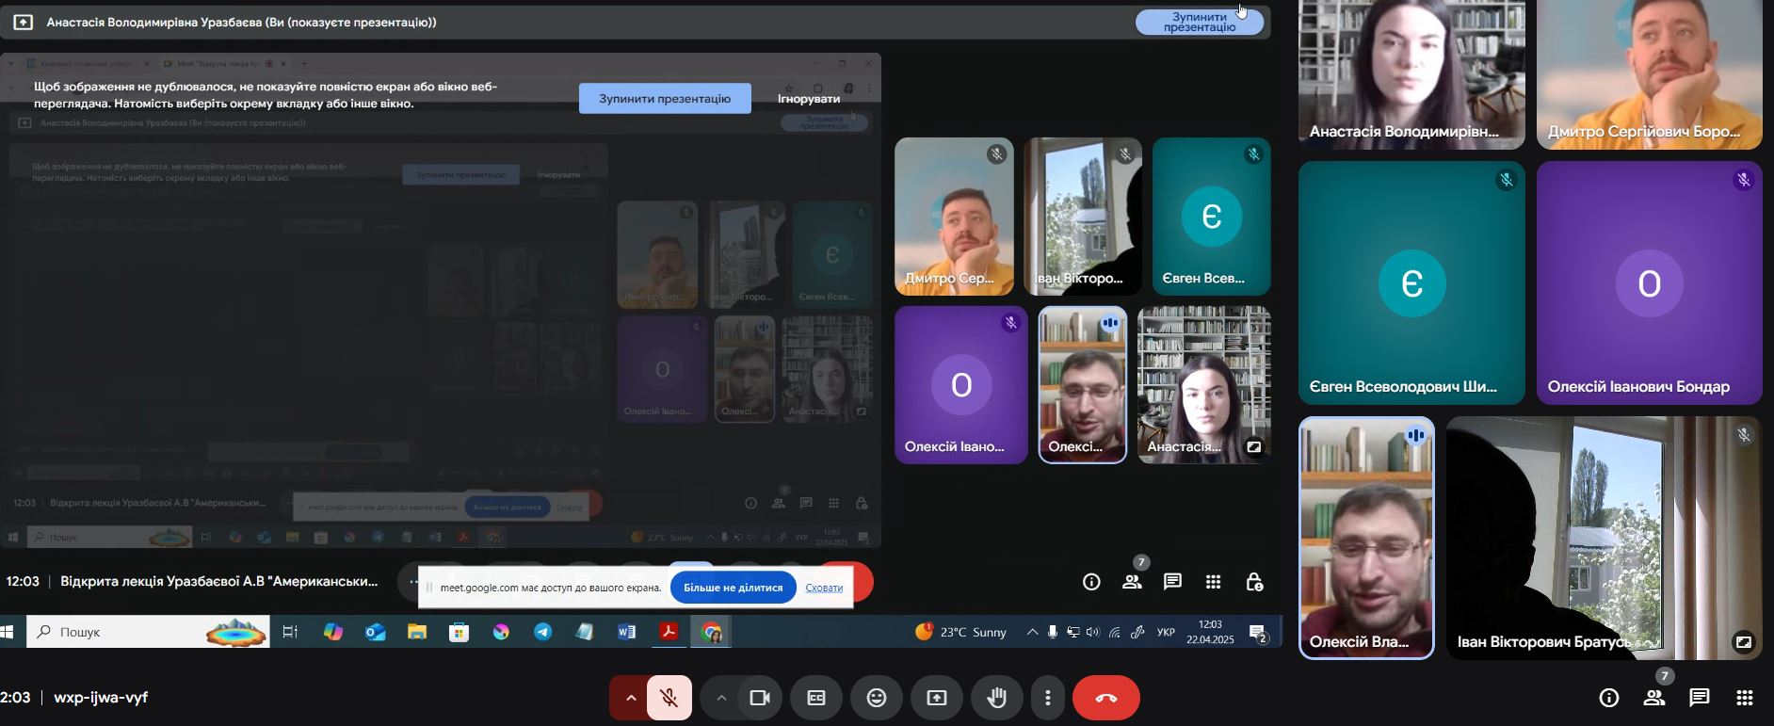1774x726 pixels.
Task: Show the participants list with badge 7
Action: (1654, 698)
